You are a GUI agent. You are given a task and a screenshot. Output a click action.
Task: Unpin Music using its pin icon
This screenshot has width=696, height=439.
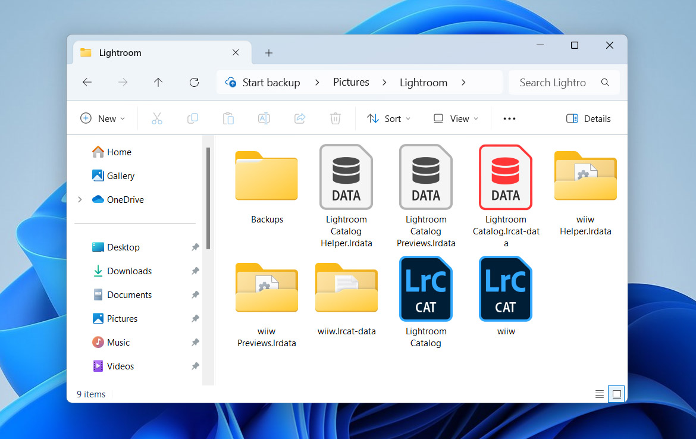(x=195, y=342)
